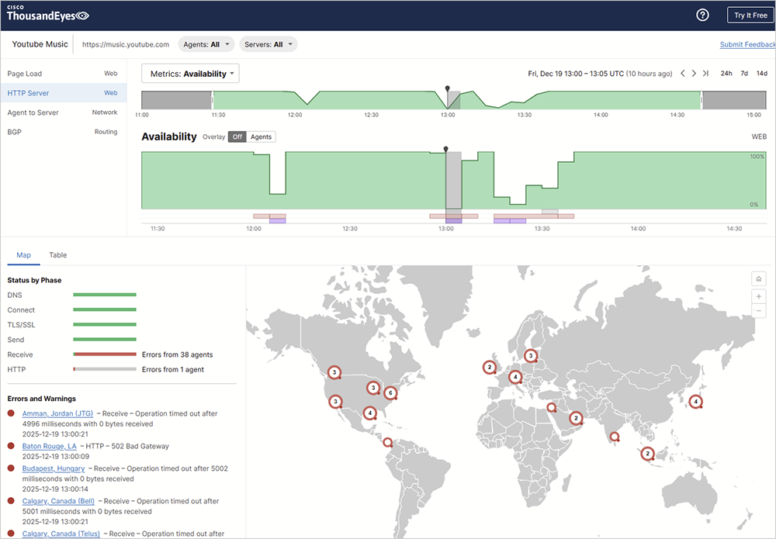Screen dimensions: 776x539
Task: Reset the map view using the home icon
Action: [x=758, y=278]
